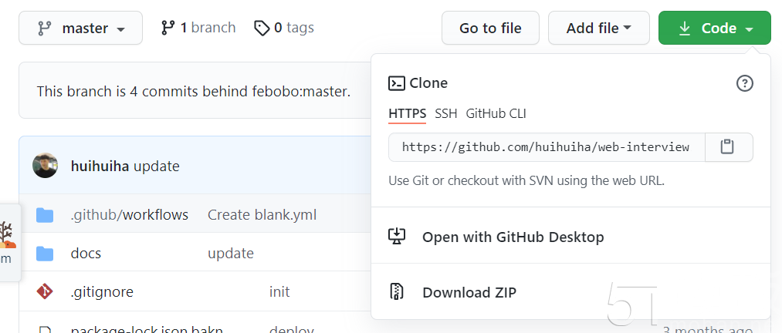This screenshot has width=782, height=333.
Task: Open the 1 branch link
Action: [x=198, y=28]
